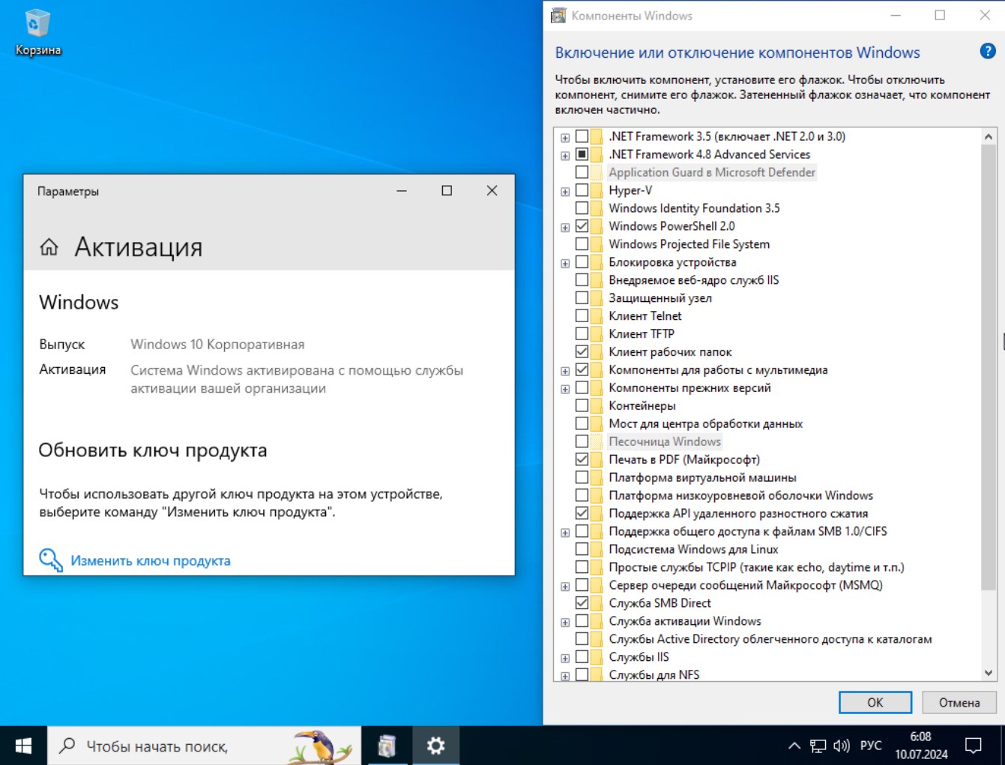Click OK in the Windows Features dialog
Screen dimensions: 1005x765
click(875, 703)
